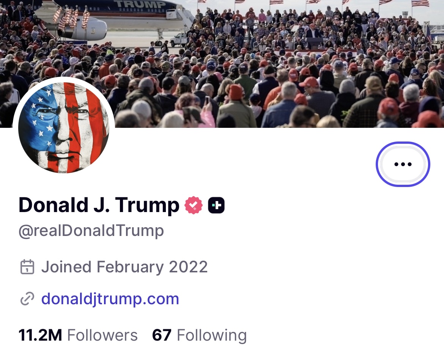444x360 pixels.
Task: Click the "Joined February 2022" text
Action: coord(124,267)
